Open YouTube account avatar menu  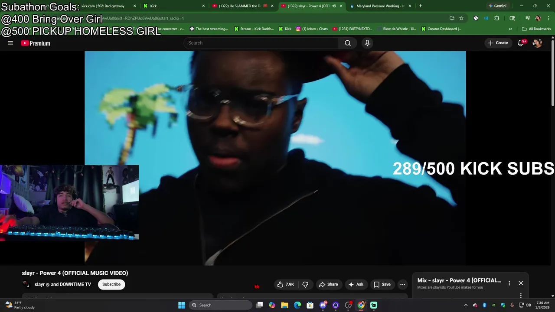tap(537, 43)
